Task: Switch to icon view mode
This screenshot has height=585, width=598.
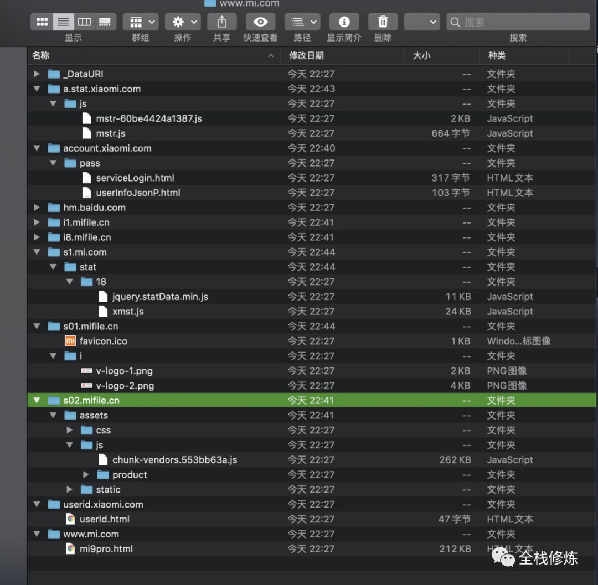Action: tap(42, 22)
